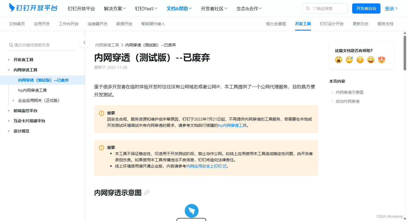
Task: Click the DingTalk open platform logo
Action: click(33, 8)
